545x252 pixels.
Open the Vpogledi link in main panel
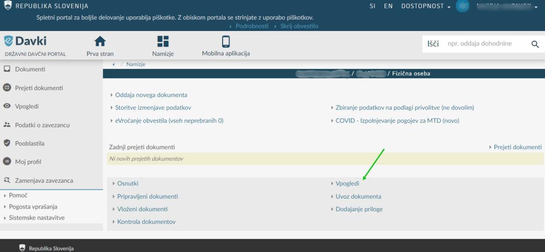347,184
